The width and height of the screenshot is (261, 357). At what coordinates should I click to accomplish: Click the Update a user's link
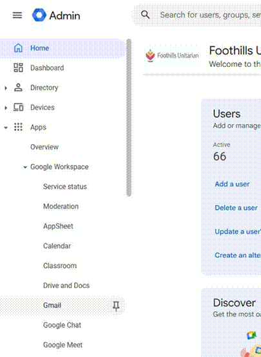click(x=238, y=232)
